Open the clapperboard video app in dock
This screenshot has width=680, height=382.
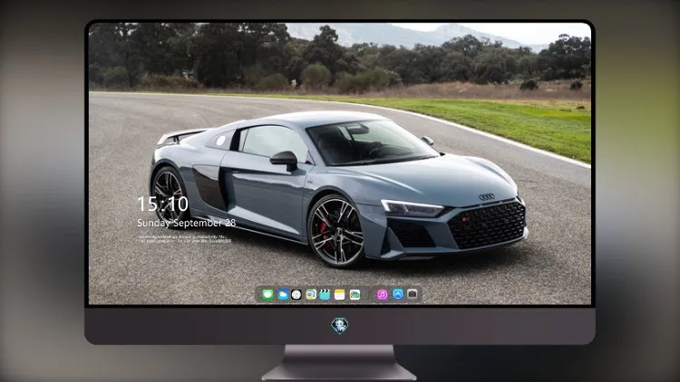325,295
